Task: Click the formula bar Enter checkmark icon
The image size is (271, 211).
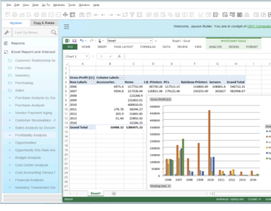Action: 111,56
